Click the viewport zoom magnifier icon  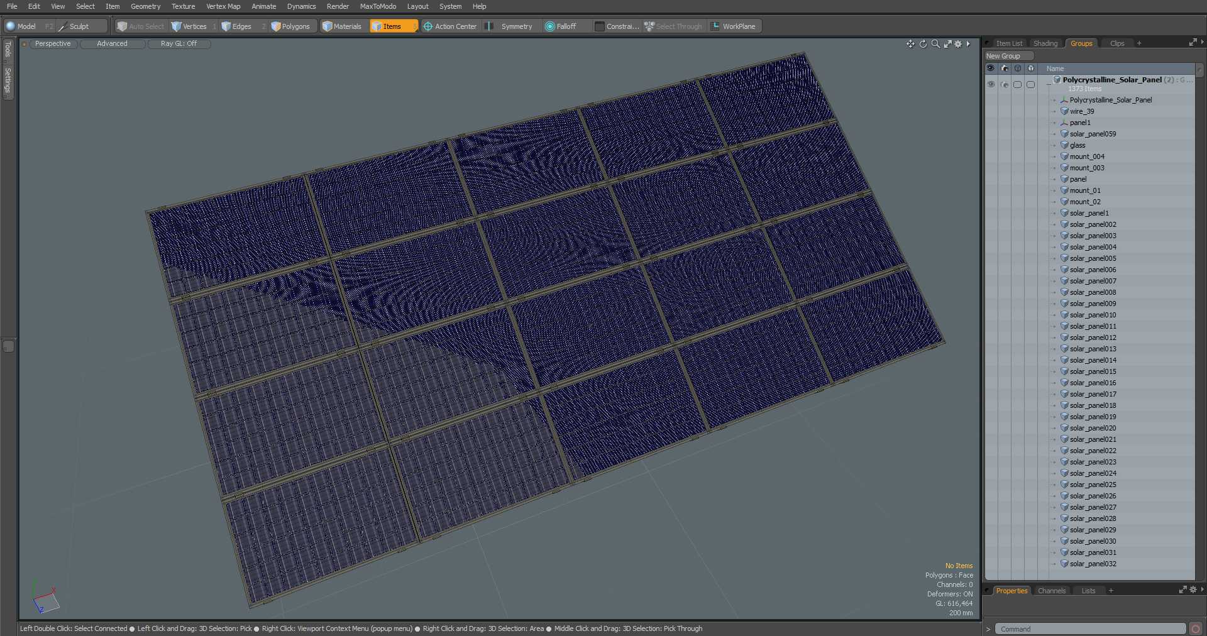pyautogui.click(x=935, y=44)
